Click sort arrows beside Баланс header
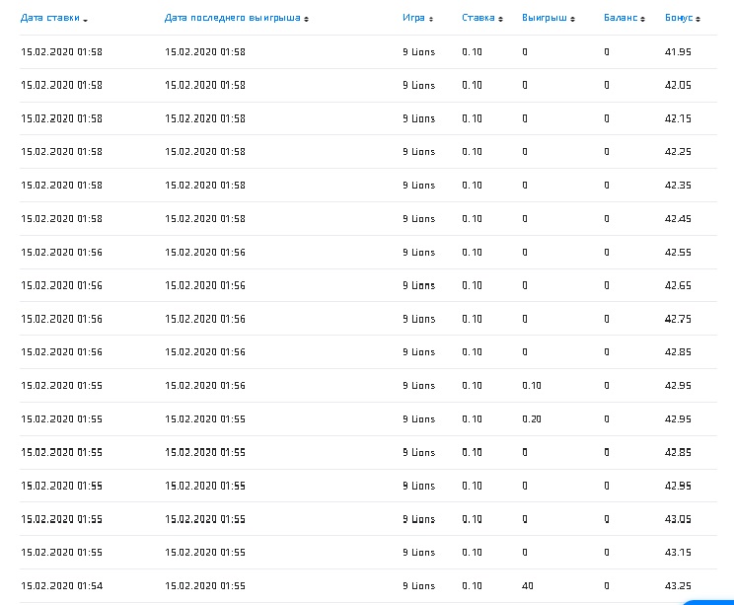This screenshot has height=605, width=734. tap(642, 19)
